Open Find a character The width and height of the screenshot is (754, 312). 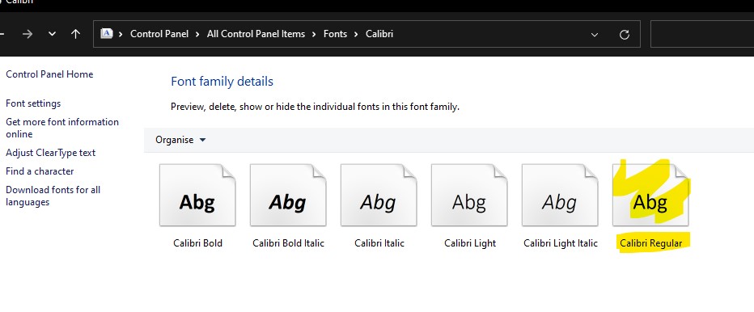click(x=40, y=171)
